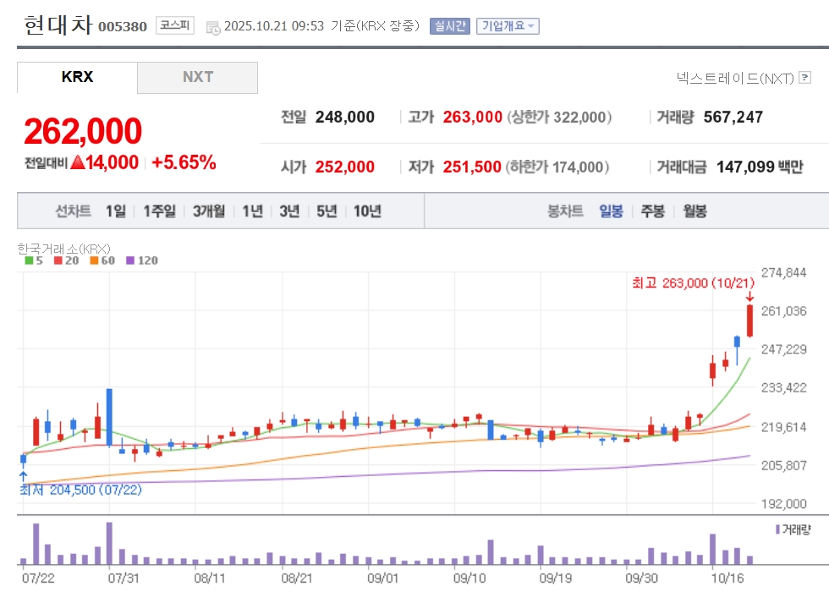
Task: Click the 전일 248,000 value
Action: point(345,117)
